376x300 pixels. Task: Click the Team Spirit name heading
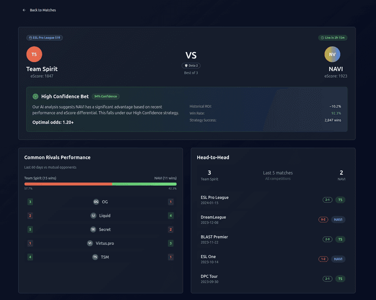(x=42, y=69)
